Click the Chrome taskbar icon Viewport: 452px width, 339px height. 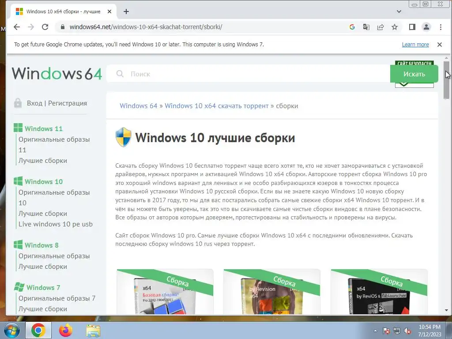click(38, 330)
